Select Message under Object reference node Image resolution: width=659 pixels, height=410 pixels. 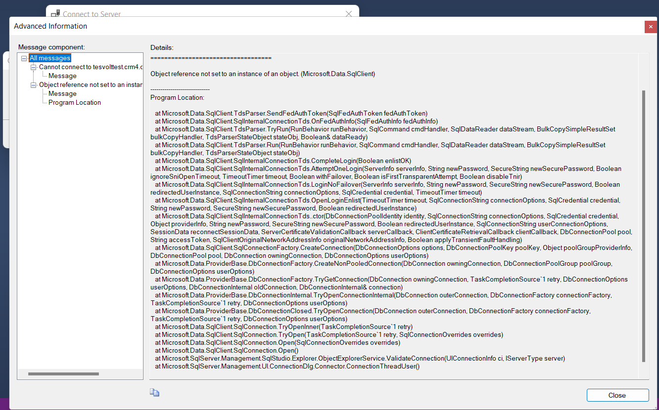pyautogui.click(x=62, y=94)
